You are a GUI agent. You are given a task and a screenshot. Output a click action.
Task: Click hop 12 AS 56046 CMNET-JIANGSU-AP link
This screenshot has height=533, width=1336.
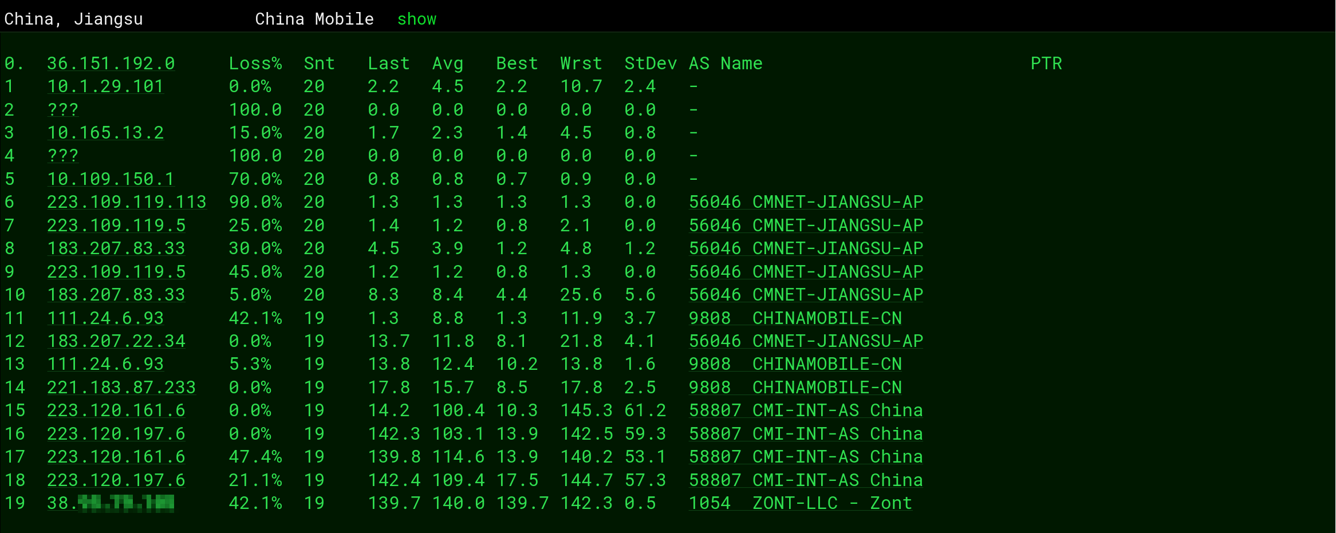(805, 341)
